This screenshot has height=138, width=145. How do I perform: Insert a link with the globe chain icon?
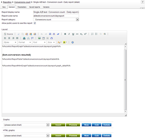point(24,38)
